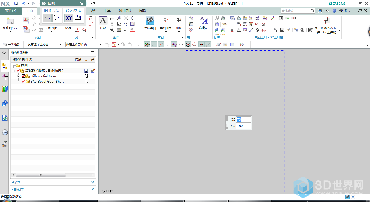
Task: Click the blue help question icon
Action: [334, 11]
